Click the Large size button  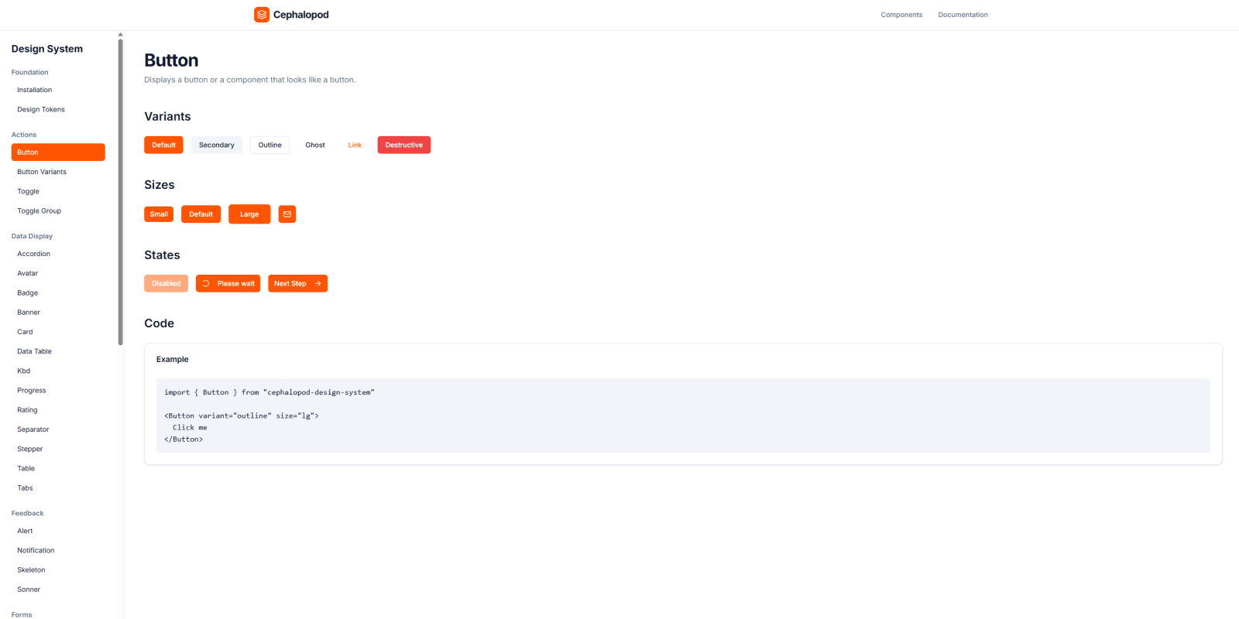[x=249, y=214]
